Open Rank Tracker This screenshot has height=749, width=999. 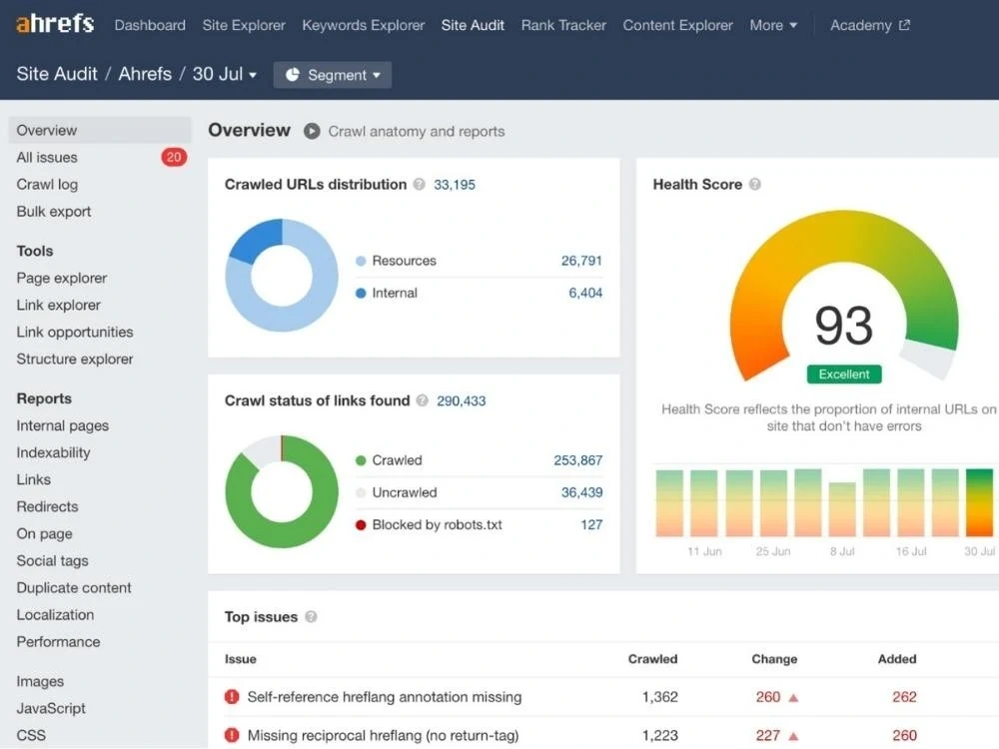(x=563, y=25)
